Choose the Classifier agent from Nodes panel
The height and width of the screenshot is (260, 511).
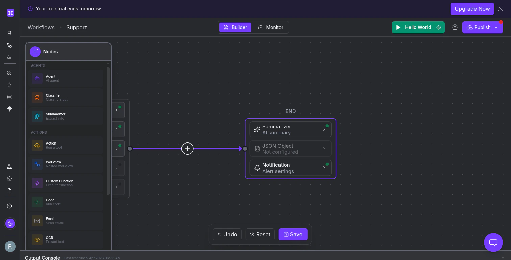(x=66, y=97)
